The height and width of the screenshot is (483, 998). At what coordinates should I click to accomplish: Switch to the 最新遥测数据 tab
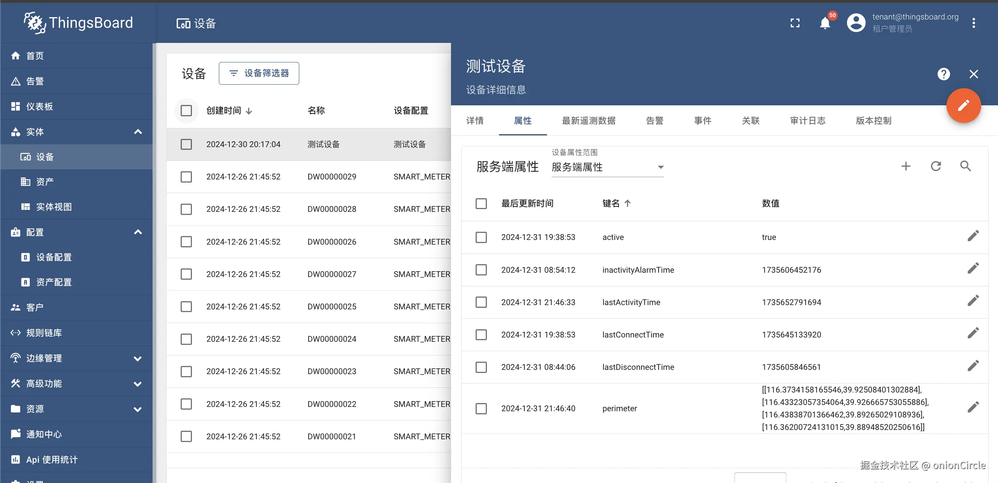point(588,121)
